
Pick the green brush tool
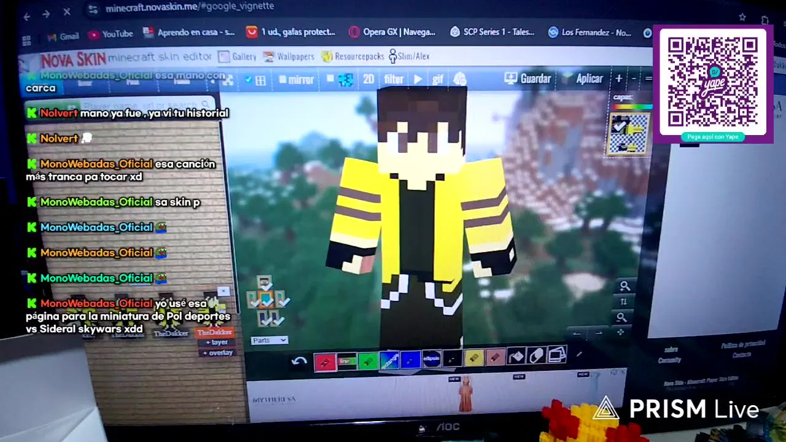click(x=368, y=361)
